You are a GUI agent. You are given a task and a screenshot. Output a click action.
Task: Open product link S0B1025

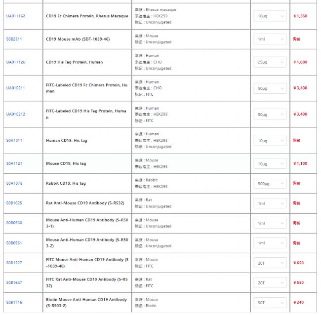(x=14, y=203)
